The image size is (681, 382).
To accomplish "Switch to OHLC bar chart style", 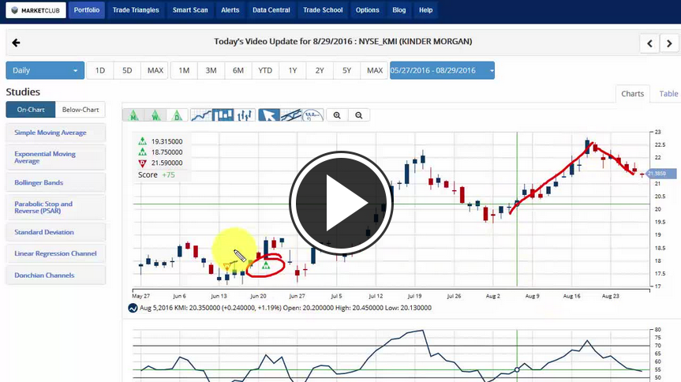I will (245, 115).
